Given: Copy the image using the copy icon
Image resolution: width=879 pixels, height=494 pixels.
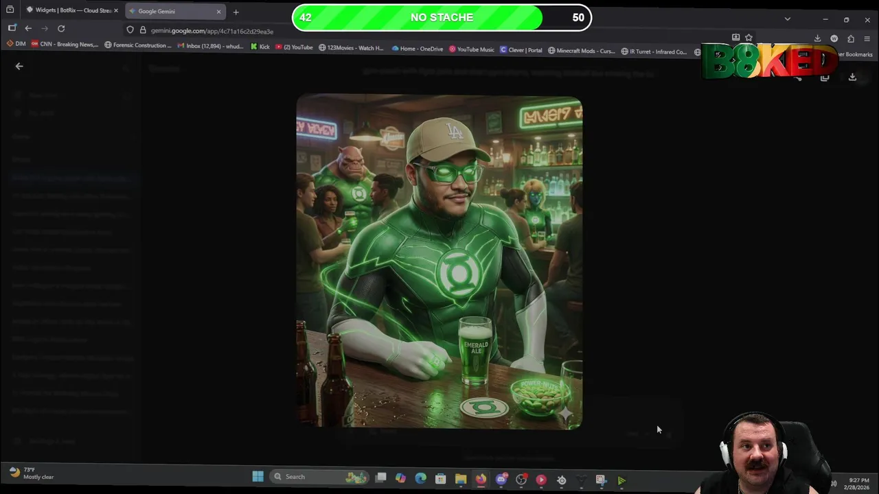Looking at the screenshot, I should click(x=825, y=78).
